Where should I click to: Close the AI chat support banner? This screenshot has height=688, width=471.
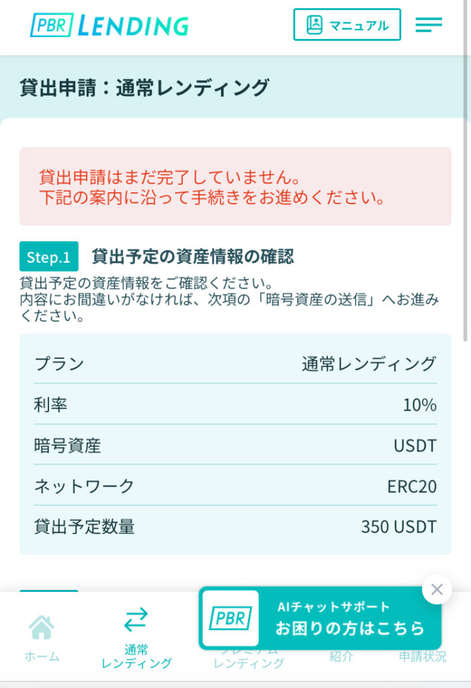[437, 590]
